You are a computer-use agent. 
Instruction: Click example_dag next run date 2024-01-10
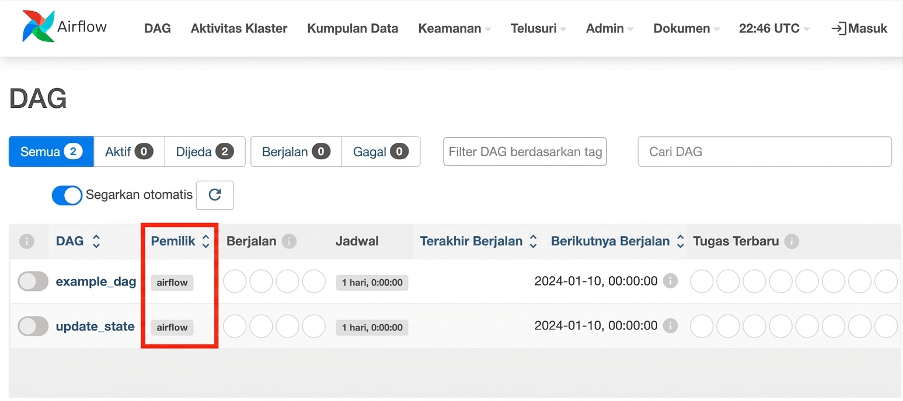[x=596, y=281]
